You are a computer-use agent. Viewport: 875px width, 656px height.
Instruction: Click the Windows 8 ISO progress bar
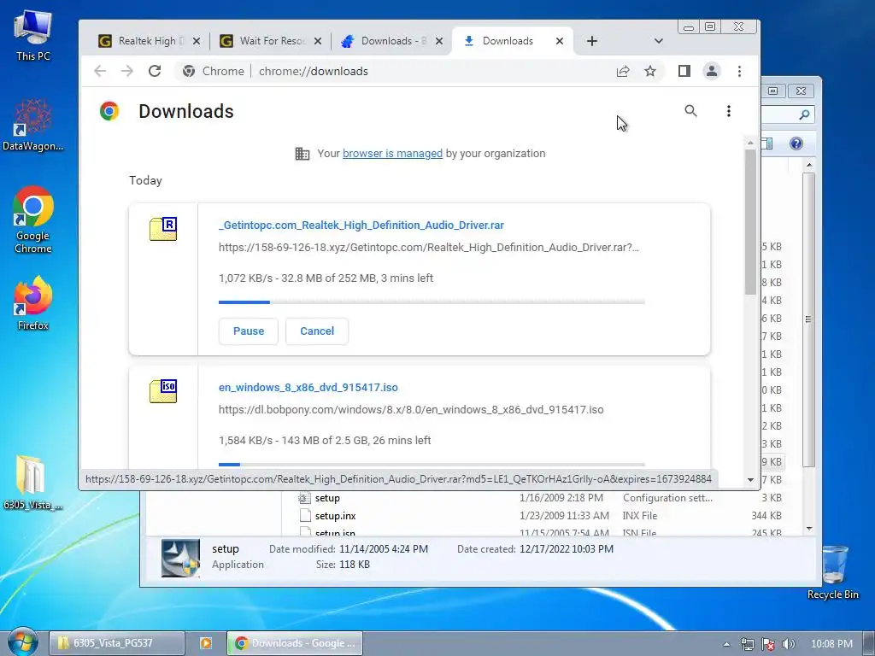432,464
